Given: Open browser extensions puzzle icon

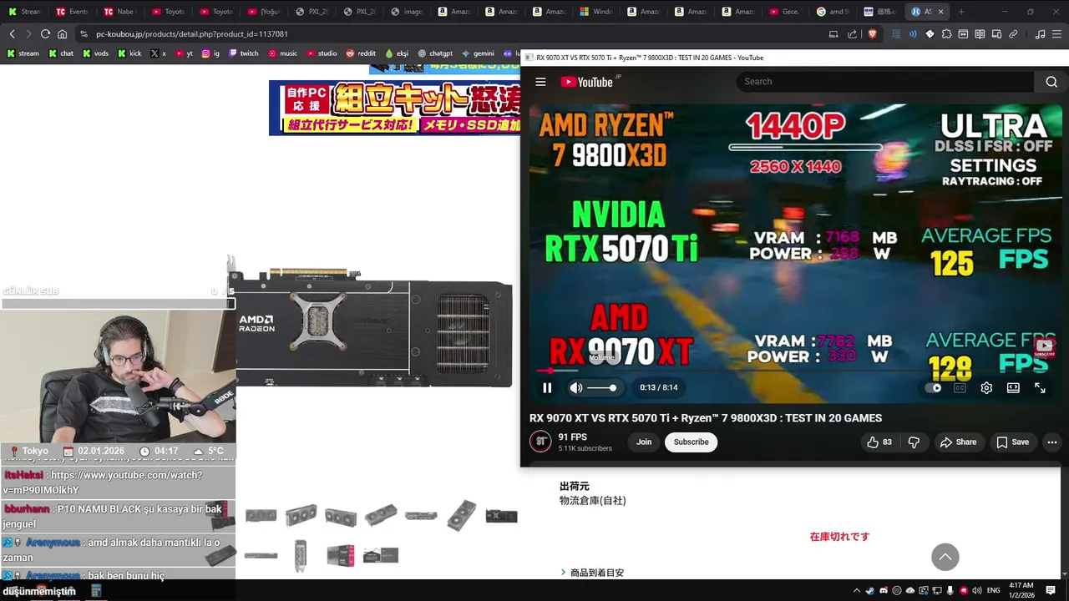Looking at the screenshot, I should (946, 34).
